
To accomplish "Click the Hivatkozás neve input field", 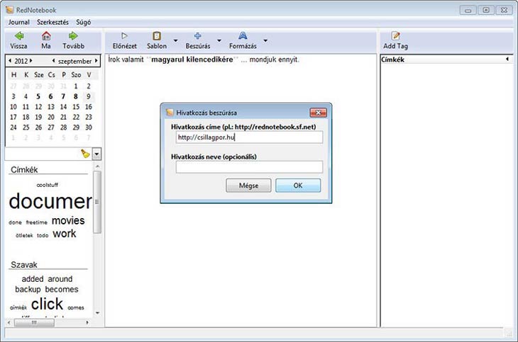I will 249,167.
